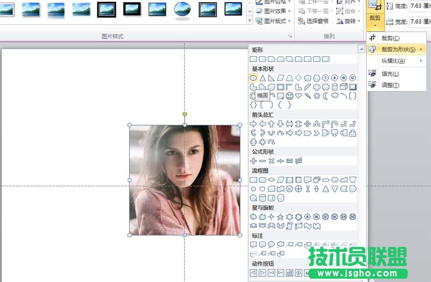The image size is (431, 282).
Task: Pick the smiley face shape
Action: [x=289, y=96]
